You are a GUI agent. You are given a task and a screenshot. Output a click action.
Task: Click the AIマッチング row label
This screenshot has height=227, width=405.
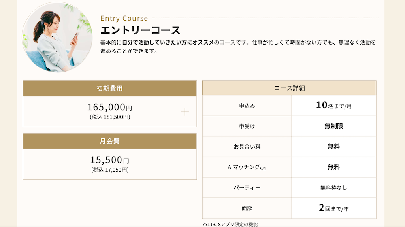(247, 167)
